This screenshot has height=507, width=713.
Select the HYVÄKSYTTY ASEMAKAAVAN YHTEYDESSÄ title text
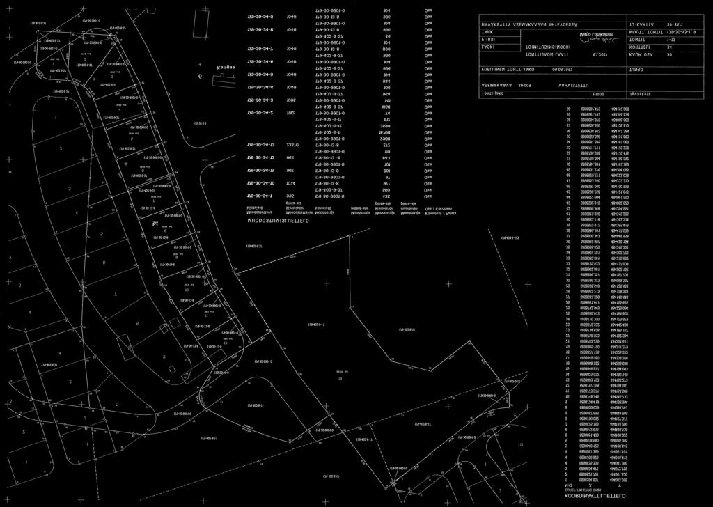(x=529, y=24)
